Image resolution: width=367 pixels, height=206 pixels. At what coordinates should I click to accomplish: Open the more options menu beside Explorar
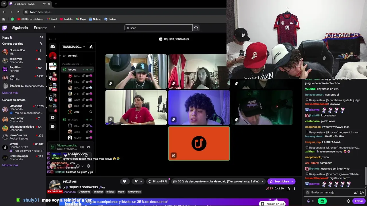coord(54,28)
